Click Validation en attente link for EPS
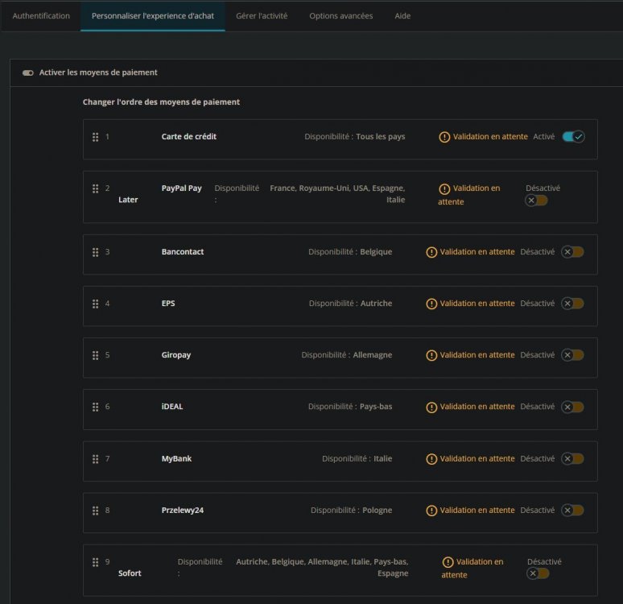The width and height of the screenshot is (623, 604). tap(477, 304)
